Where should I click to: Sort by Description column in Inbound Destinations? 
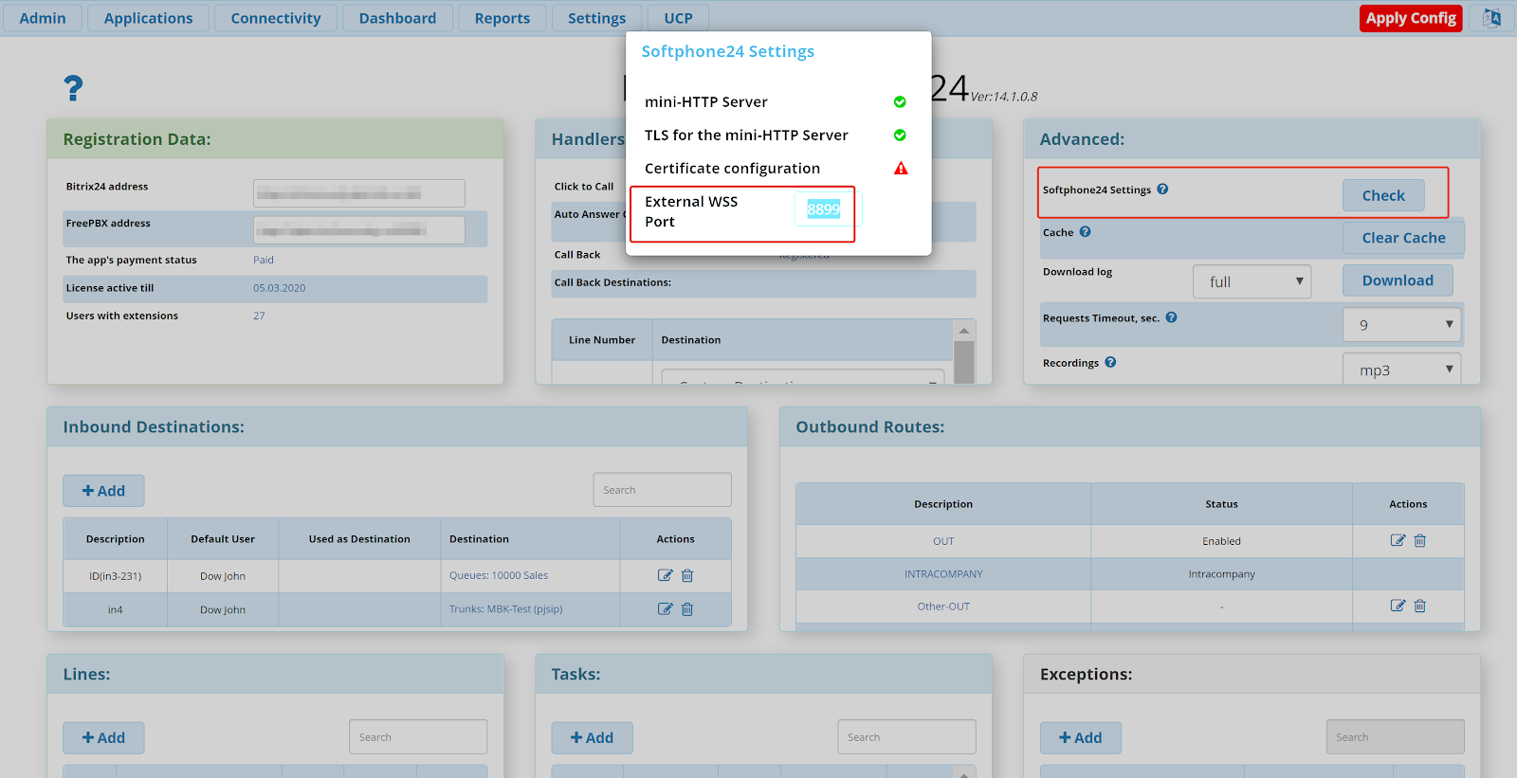(116, 539)
